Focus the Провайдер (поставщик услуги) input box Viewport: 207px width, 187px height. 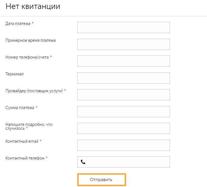point(123,95)
